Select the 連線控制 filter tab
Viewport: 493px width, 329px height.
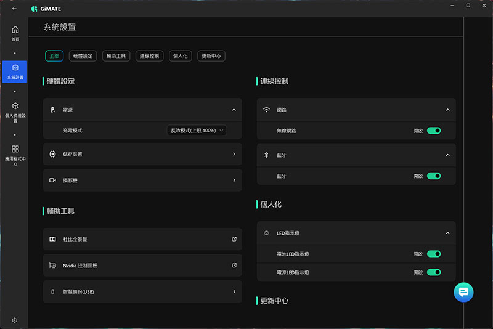pyautogui.click(x=149, y=56)
